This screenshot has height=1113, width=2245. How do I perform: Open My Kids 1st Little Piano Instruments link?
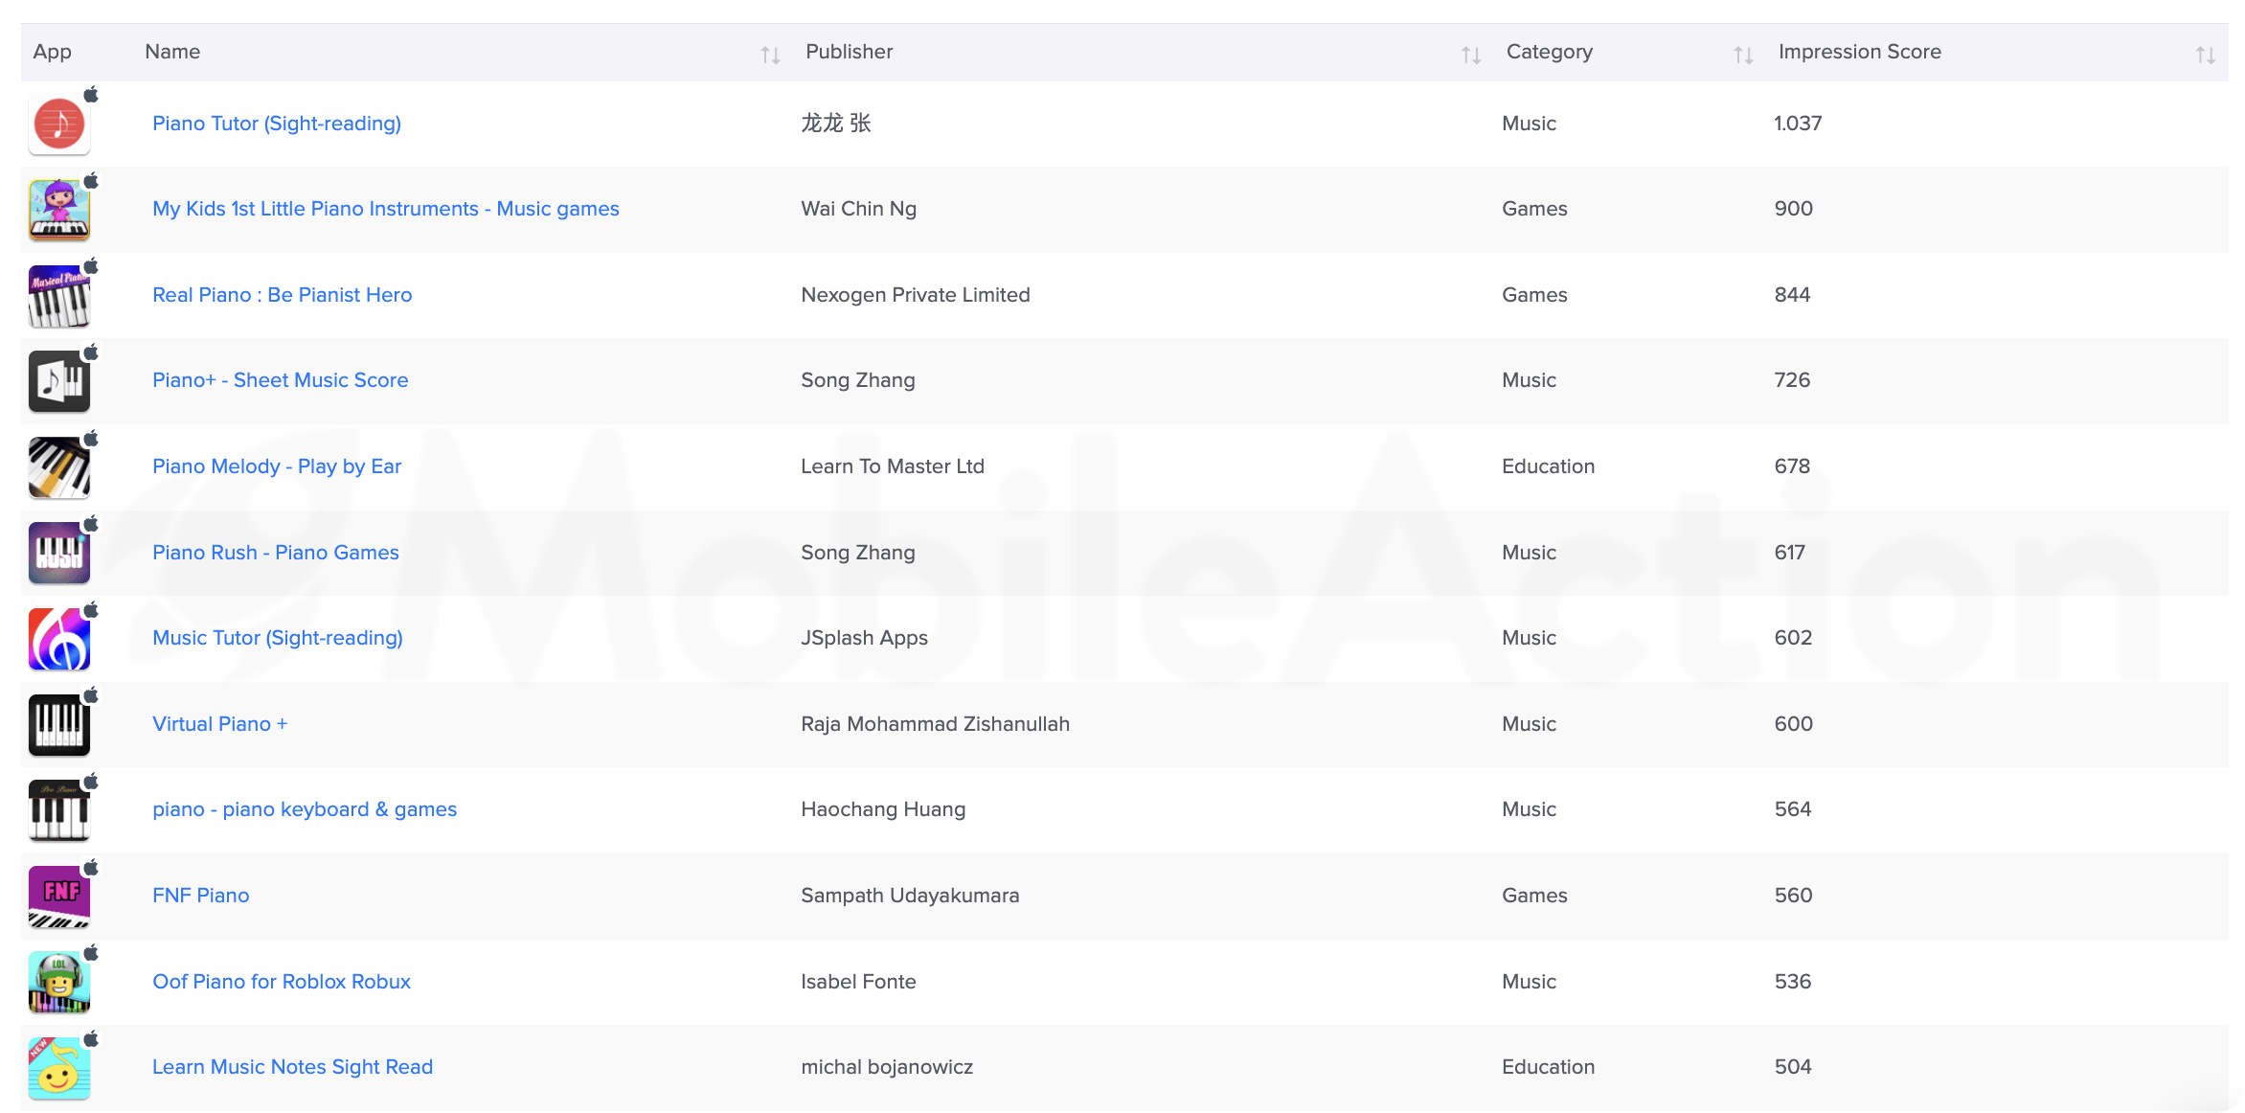pyautogui.click(x=386, y=209)
